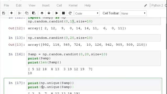The image size is (167, 94).
Task: Cut selected cell with scissors icon
Action: click(20, 13)
